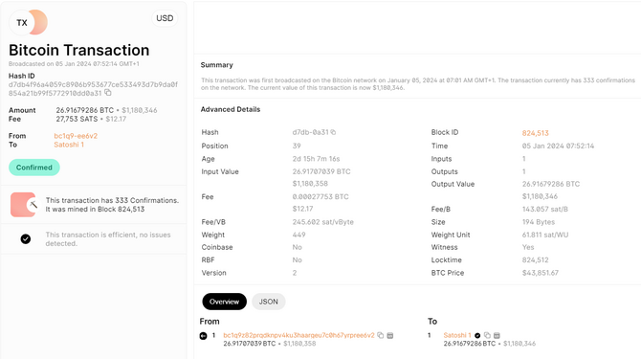Select the Locktime value 824,512
The width and height of the screenshot is (641, 359).
[535, 260]
